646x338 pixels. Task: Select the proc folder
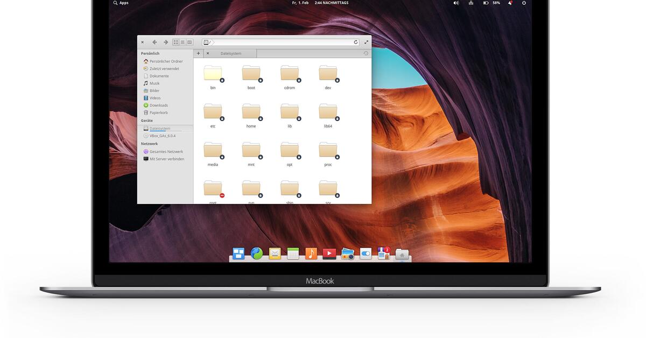click(x=328, y=153)
